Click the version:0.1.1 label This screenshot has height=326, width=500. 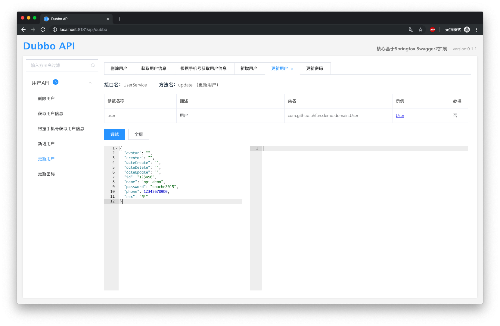(464, 49)
